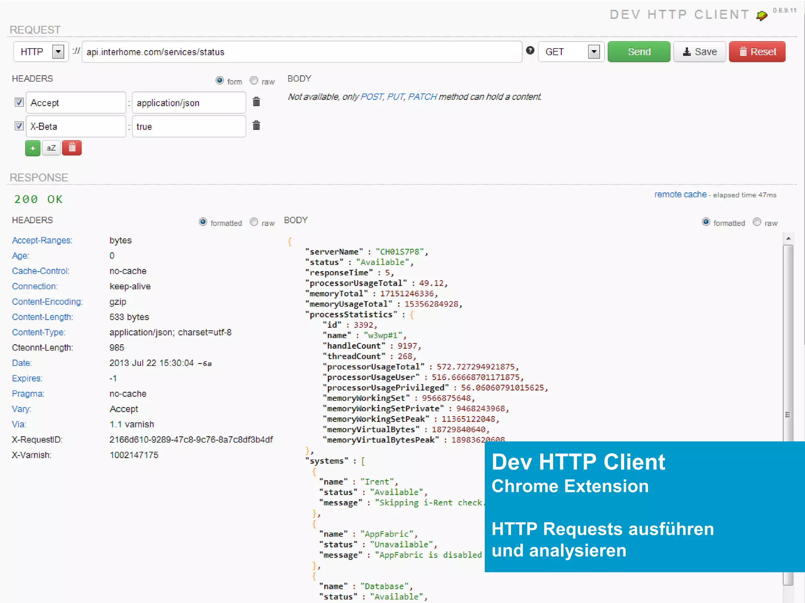
Task: Add a new header with green plus
Action: click(x=33, y=148)
